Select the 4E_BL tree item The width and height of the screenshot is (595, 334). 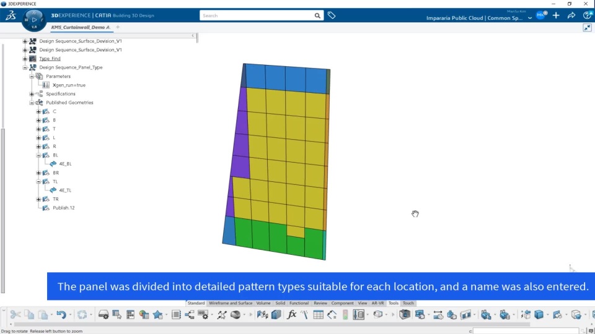point(65,164)
